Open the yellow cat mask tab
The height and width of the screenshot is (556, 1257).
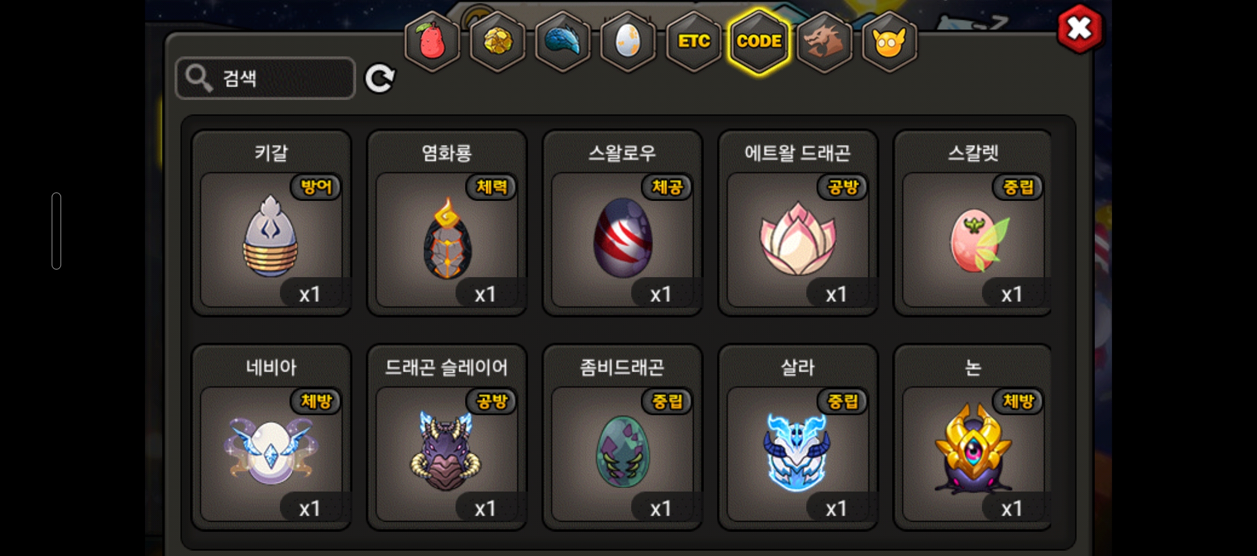tap(890, 42)
